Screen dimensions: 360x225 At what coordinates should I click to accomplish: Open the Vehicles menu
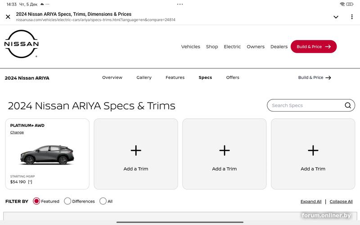[x=190, y=47]
